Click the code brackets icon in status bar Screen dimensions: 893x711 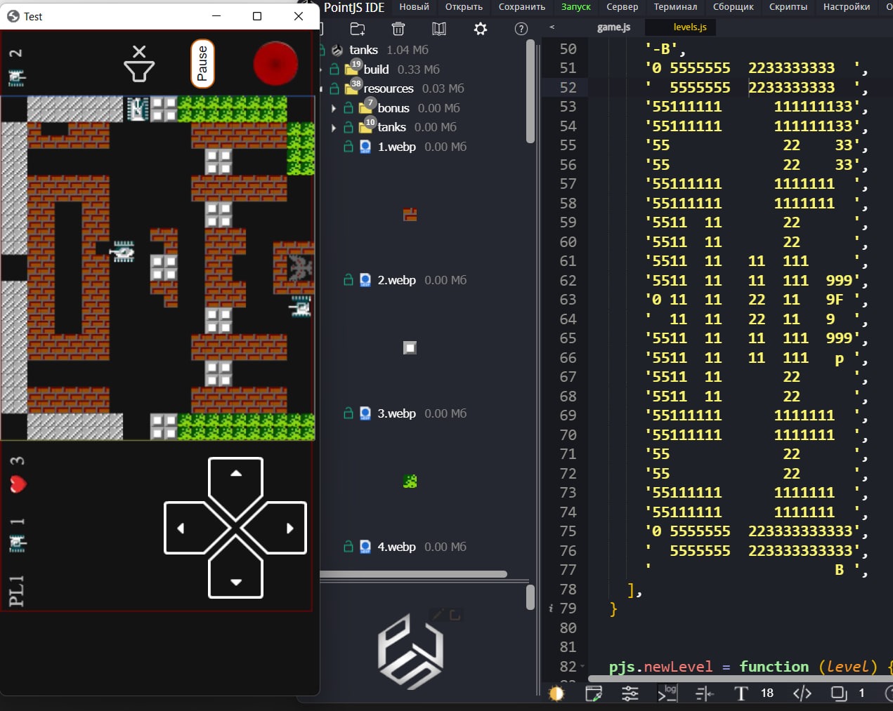(802, 693)
